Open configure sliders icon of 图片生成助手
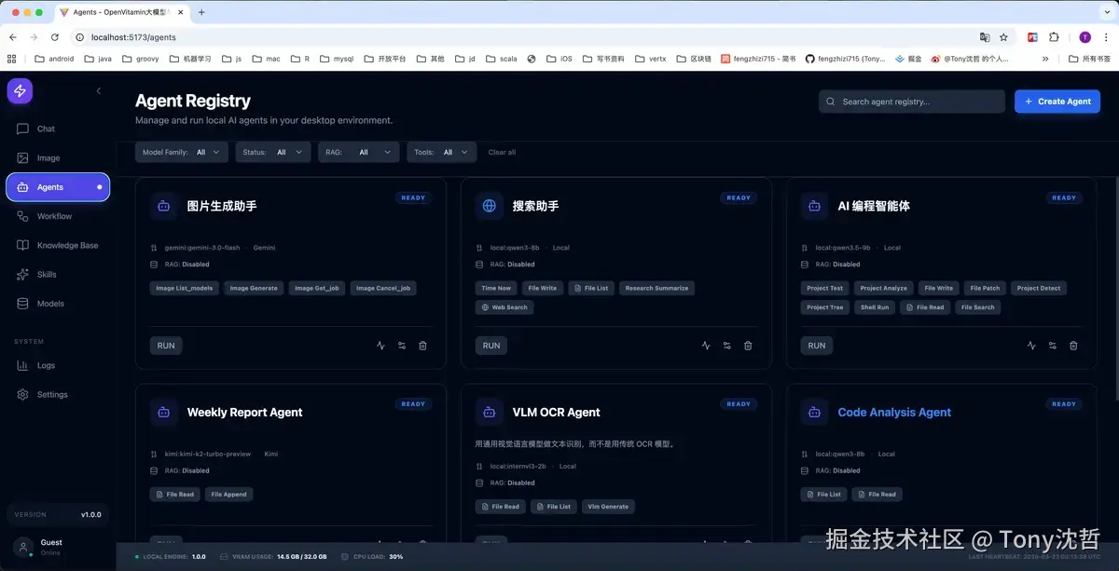The image size is (1119, 571). pyautogui.click(x=402, y=346)
